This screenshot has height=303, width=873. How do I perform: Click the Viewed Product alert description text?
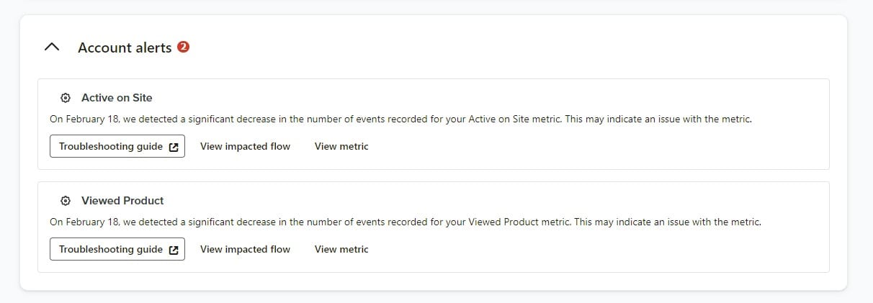click(x=405, y=222)
